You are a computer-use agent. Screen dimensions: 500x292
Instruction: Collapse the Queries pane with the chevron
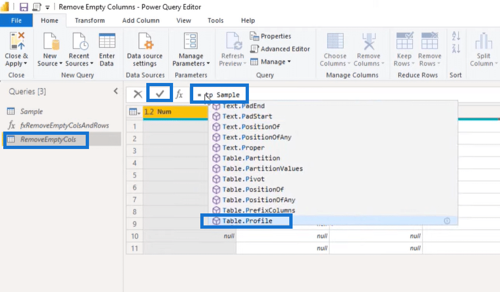pos(116,92)
